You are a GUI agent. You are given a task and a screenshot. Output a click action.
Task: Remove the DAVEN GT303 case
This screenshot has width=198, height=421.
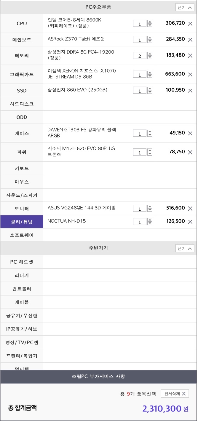(x=190, y=133)
